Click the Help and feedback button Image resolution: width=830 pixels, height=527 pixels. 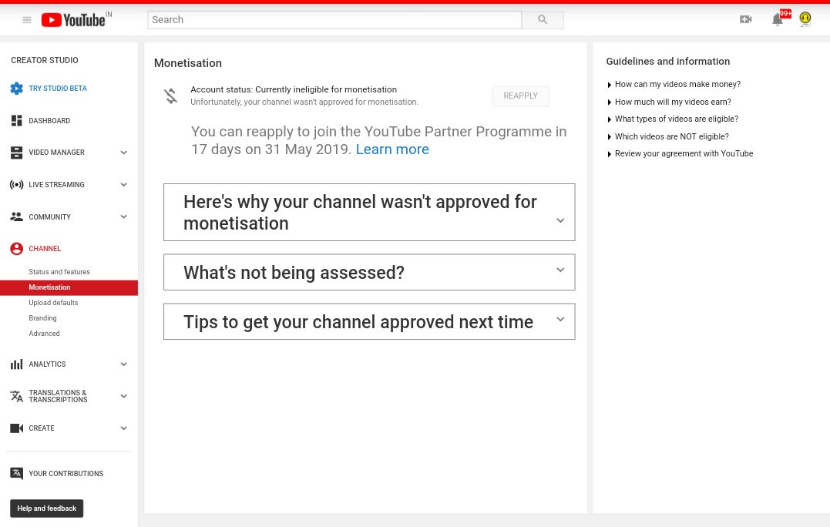click(46, 509)
